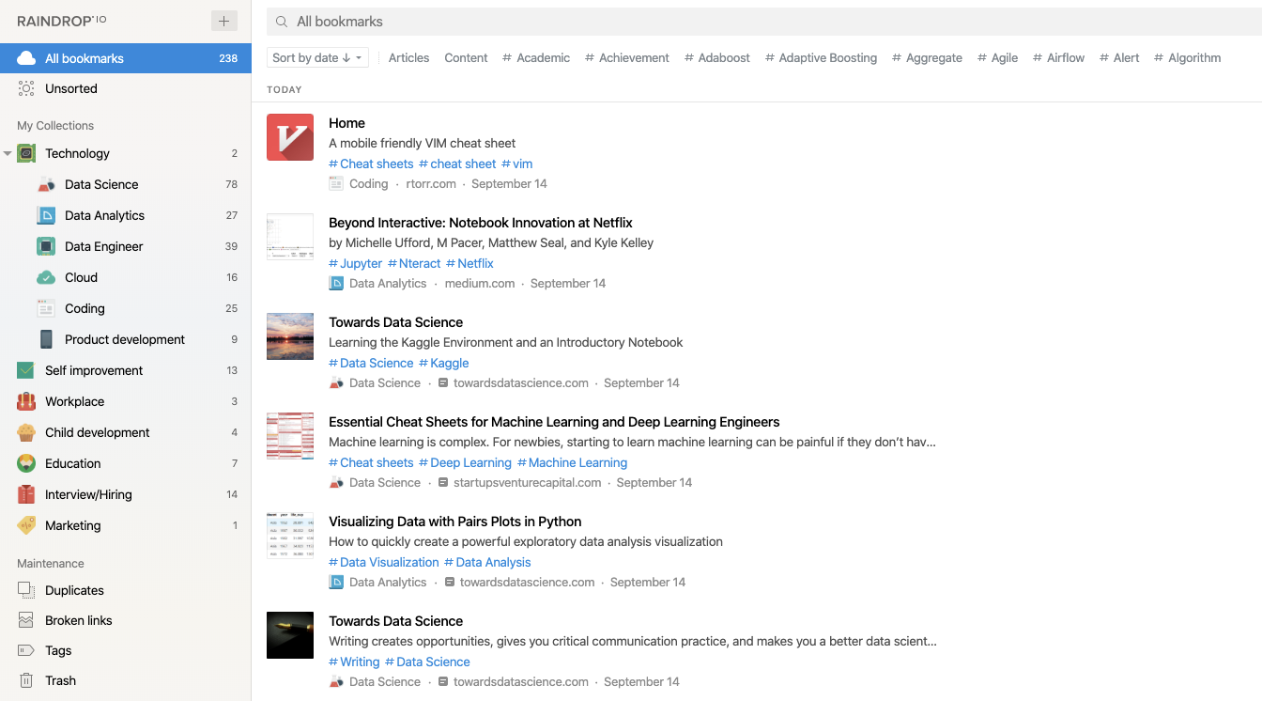Click the VIM Home bookmark thumbnail
Image resolution: width=1262 pixels, height=701 pixels.
[290, 137]
